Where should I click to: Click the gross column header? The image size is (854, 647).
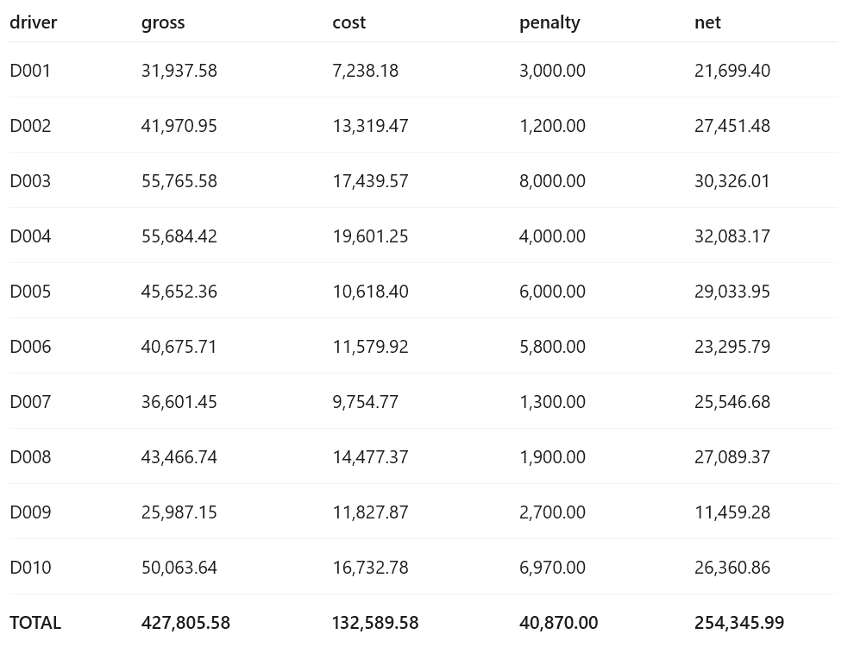coord(163,23)
